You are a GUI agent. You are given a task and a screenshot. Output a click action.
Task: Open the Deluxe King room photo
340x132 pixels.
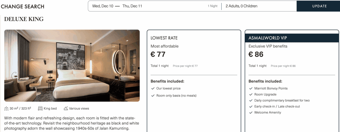[72, 65]
